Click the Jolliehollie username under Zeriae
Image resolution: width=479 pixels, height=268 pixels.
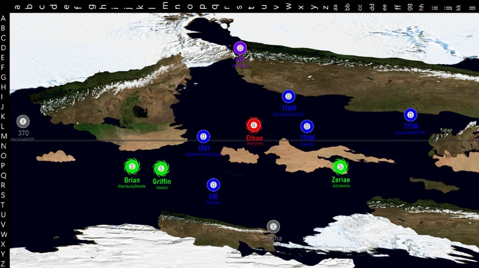(x=341, y=186)
